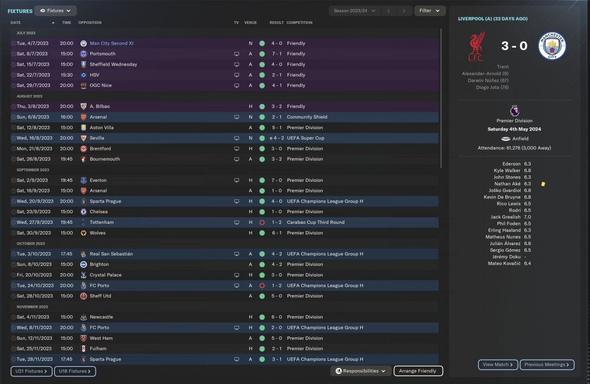Image resolution: width=590 pixels, height=384 pixels.
Task: Open the Responsibilities menu
Action: click(360, 371)
